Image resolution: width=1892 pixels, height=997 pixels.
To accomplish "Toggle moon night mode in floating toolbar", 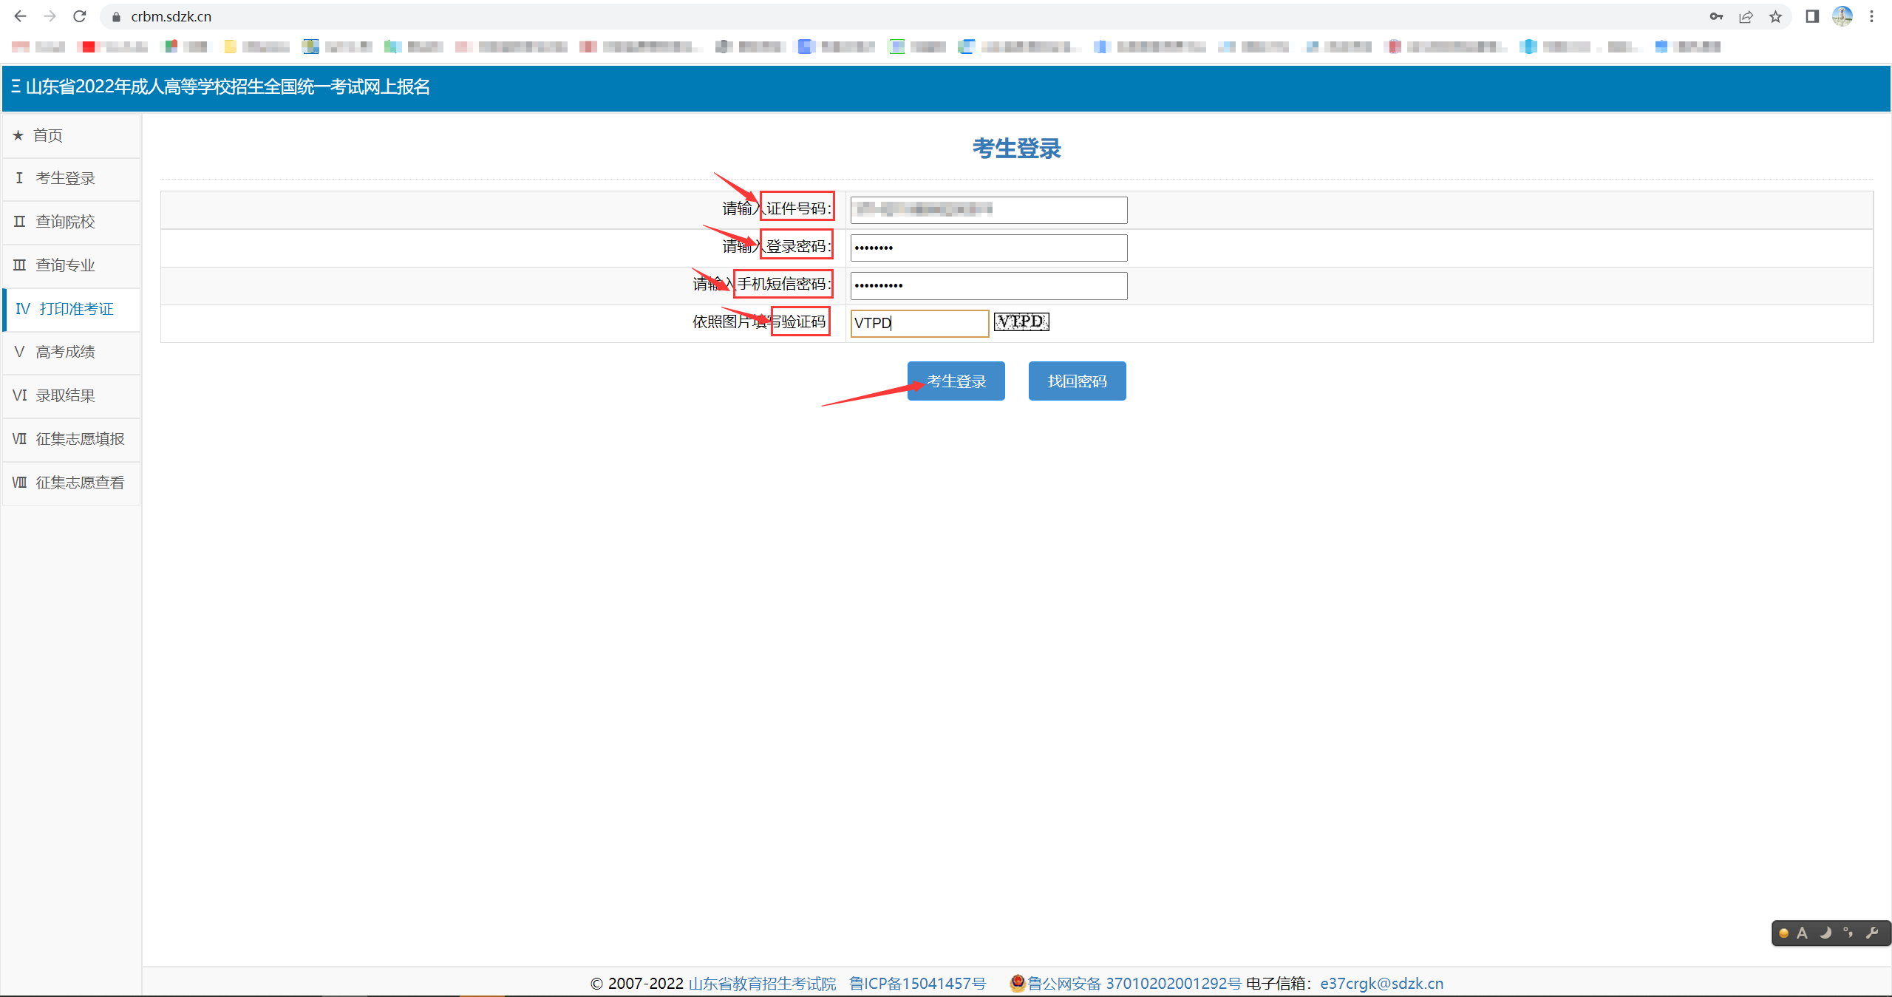I will click(1825, 933).
